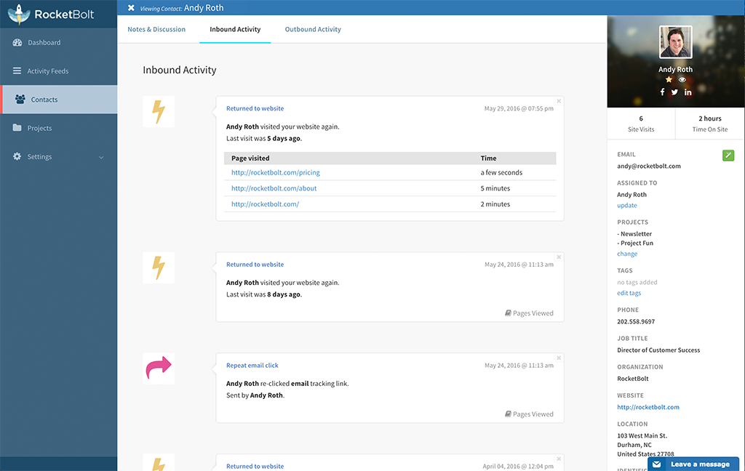Click Andy Roth's profile photo thumbnail
The height and width of the screenshot is (471, 745).
coord(676,41)
